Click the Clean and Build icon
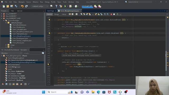This screenshot has height=95, width=169. coord(61,6)
